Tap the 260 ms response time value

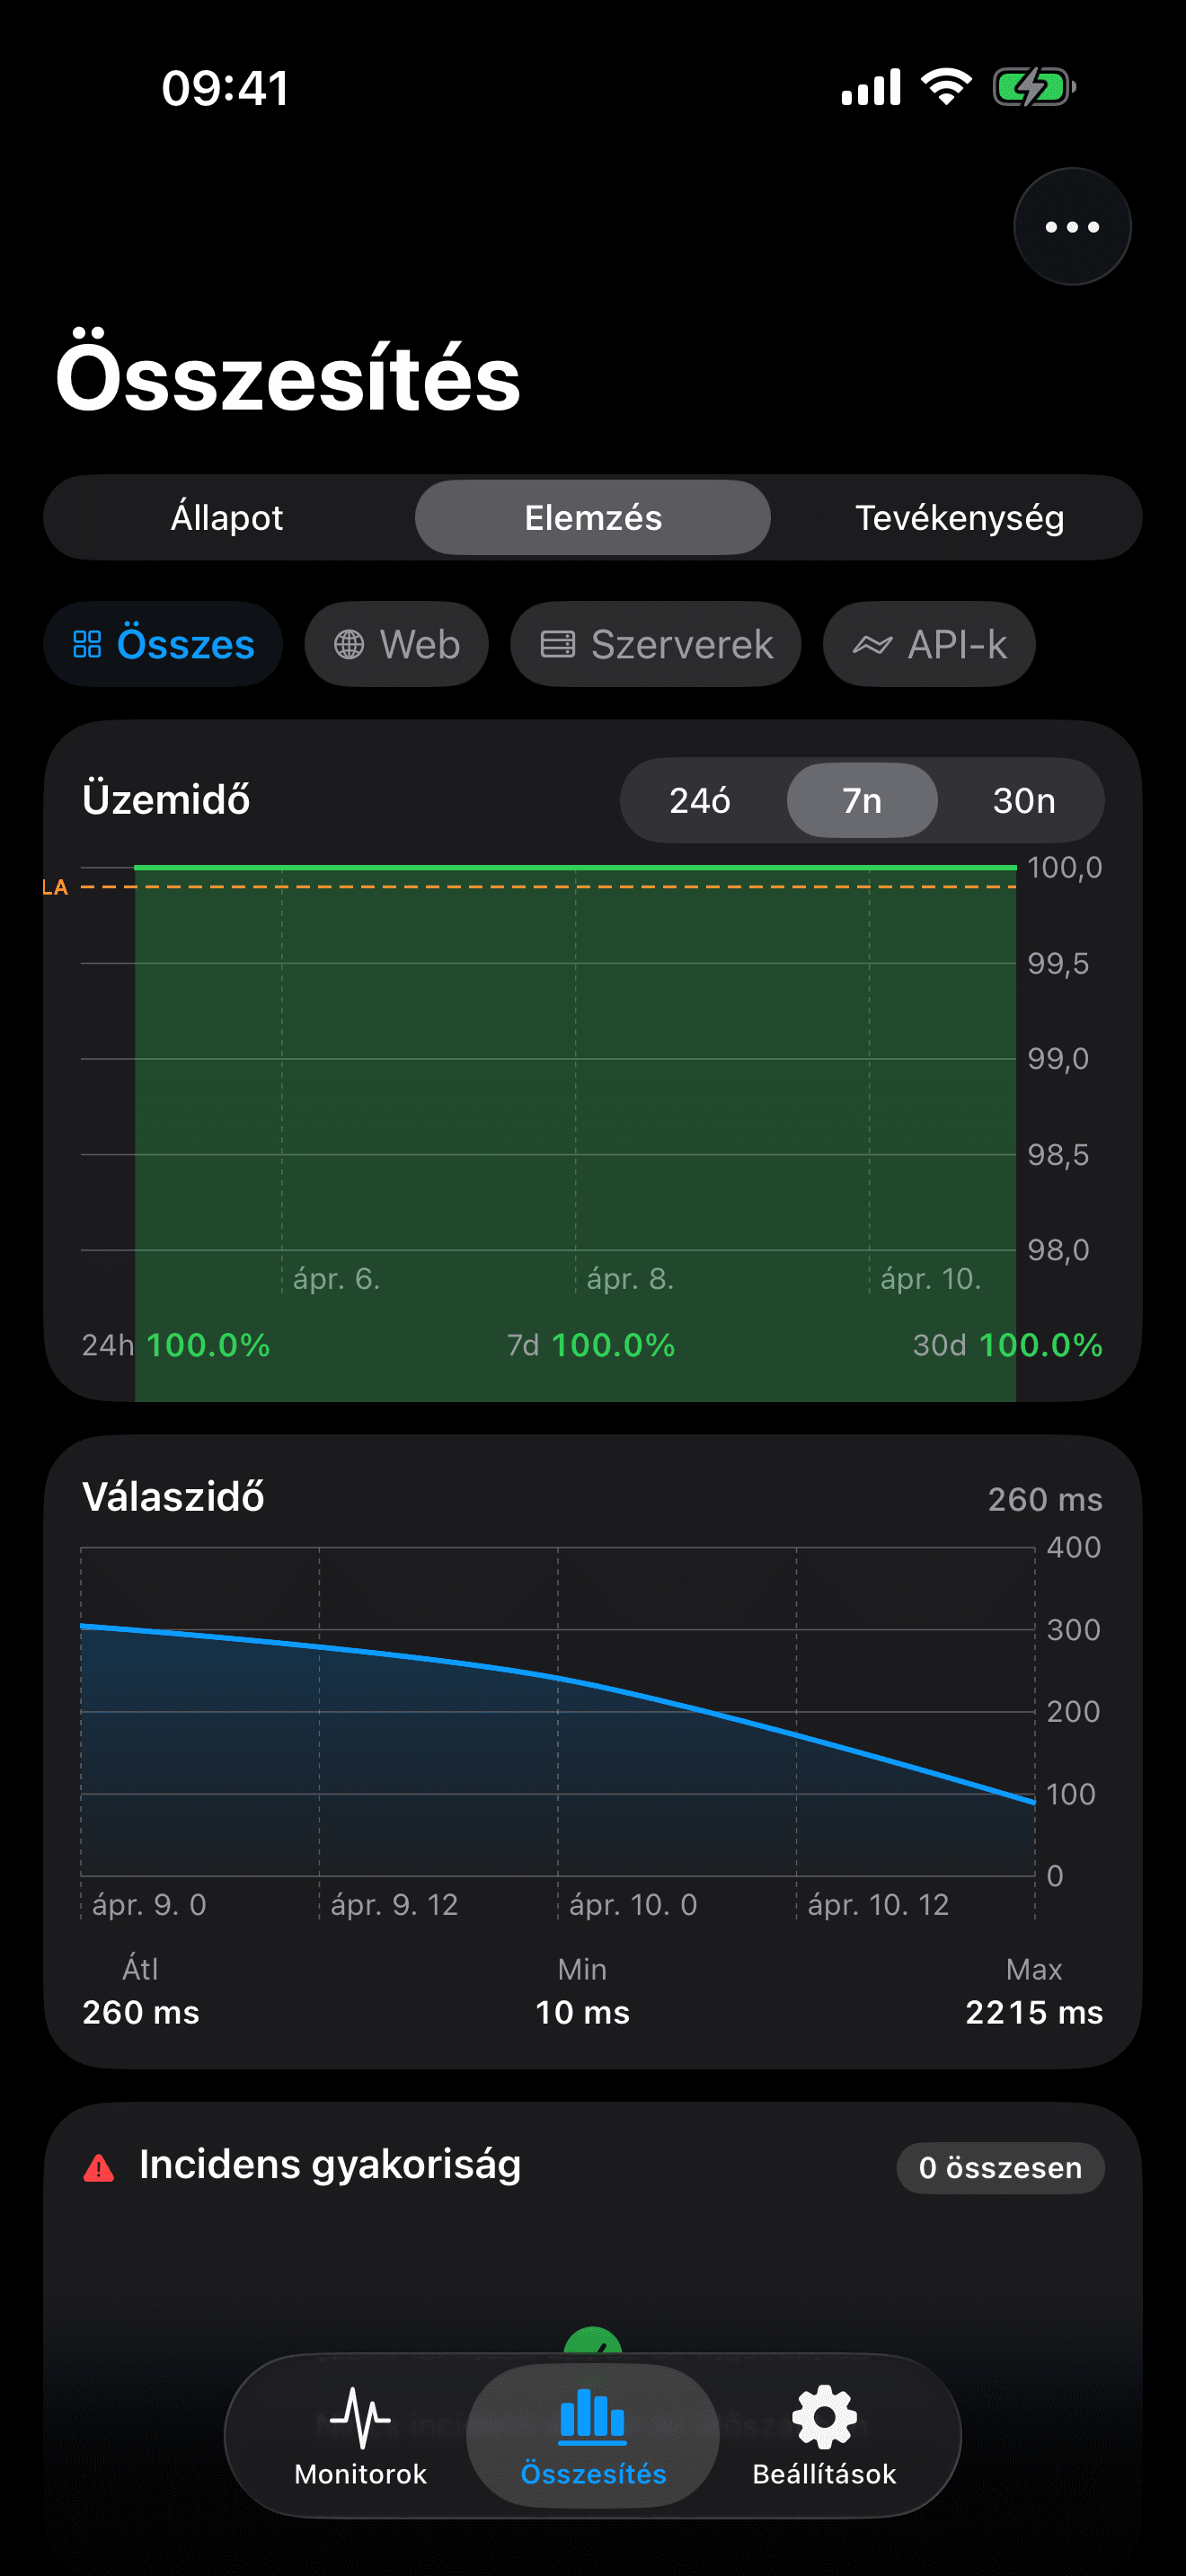[x=1044, y=1499]
